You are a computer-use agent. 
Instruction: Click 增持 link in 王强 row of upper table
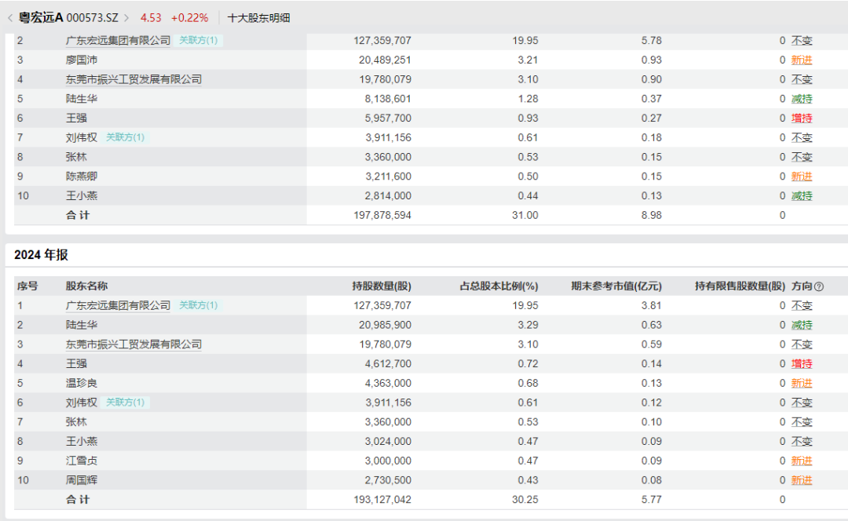coord(802,118)
